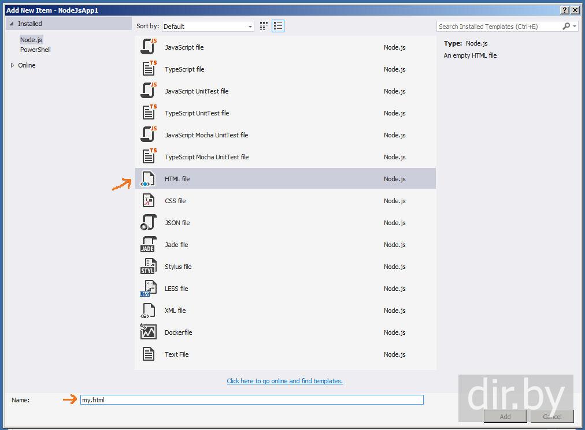Select 'JavaScript UnitTest file' template name
The image size is (585, 430).
click(197, 91)
